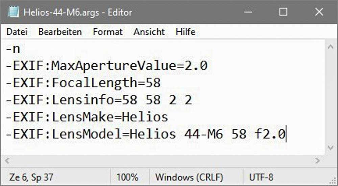Open the Format menu
The image size is (338, 186).
tap(107, 32)
